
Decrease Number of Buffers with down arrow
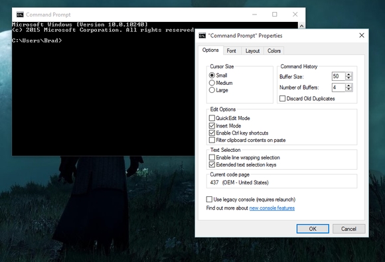pos(348,90)
